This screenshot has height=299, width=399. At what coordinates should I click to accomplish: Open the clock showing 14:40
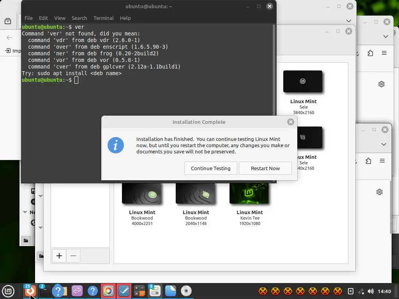point(384,291)
